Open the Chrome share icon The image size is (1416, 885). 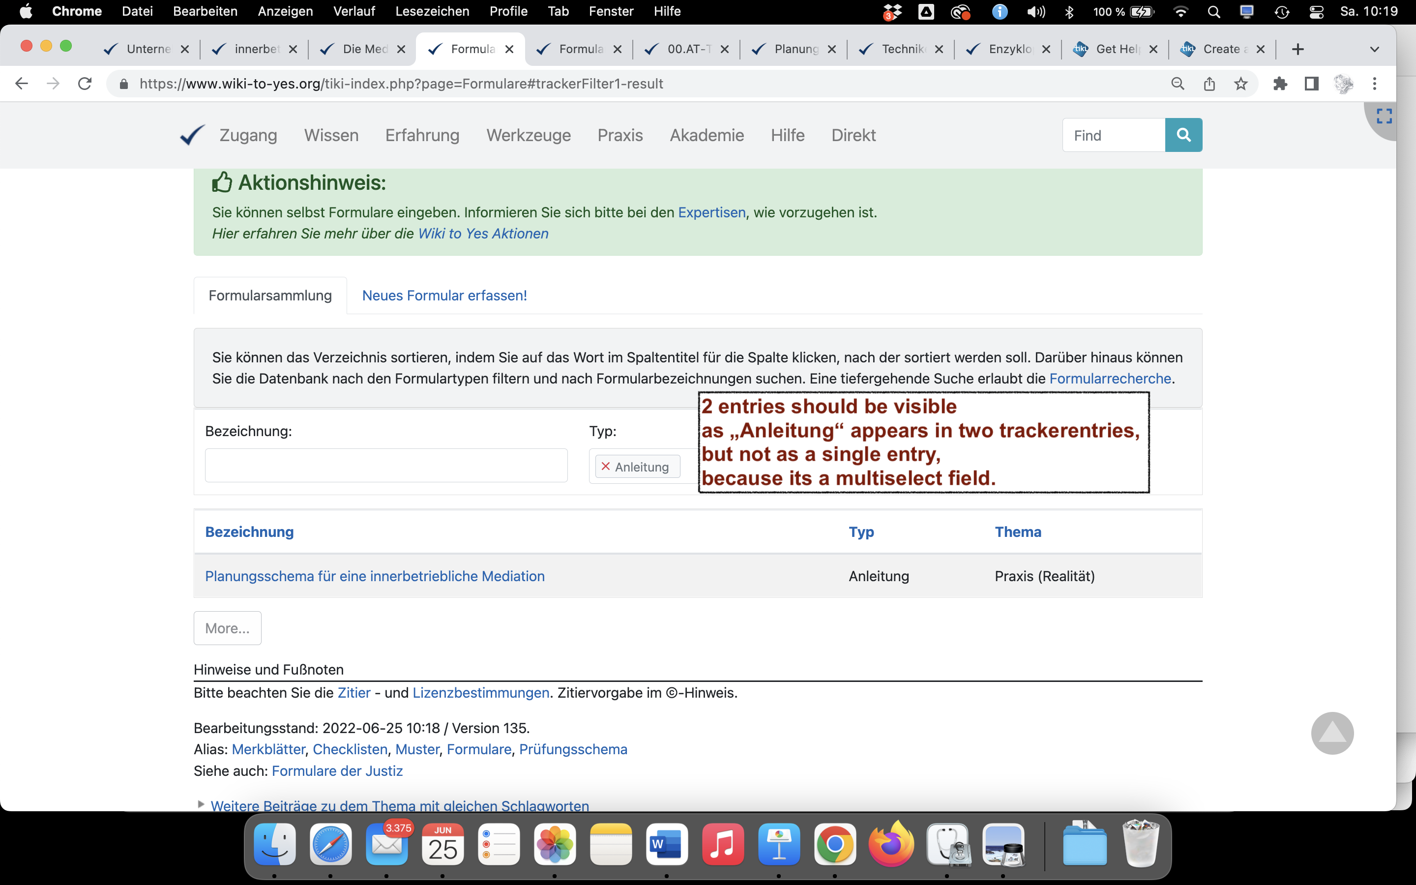1209,84
